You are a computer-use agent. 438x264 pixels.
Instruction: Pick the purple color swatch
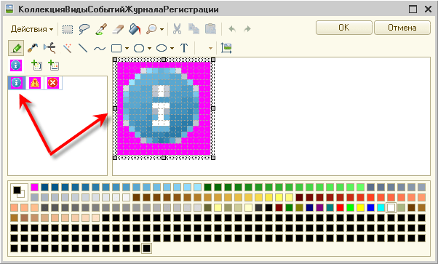tap(319, 207)
